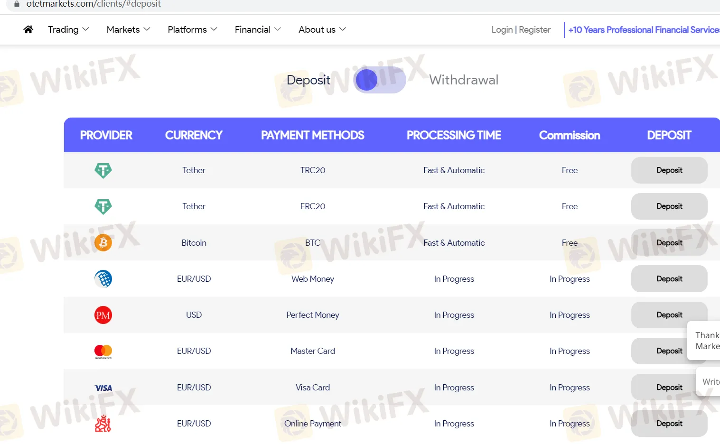Click the CURRENCY column header
The image size is (720, 444).
point(194,135)
